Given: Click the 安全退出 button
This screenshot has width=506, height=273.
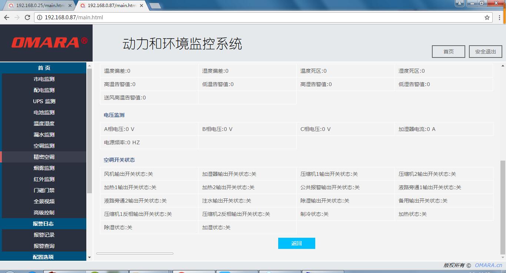Looking at the screenshot, I should (x=485, y=51).
